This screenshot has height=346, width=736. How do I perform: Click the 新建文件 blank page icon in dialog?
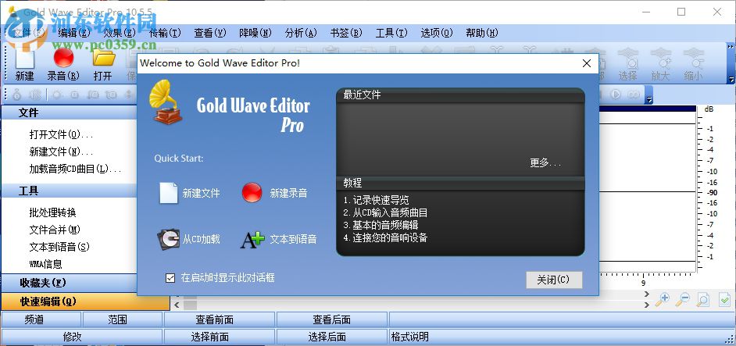click(x=169, y=193)
